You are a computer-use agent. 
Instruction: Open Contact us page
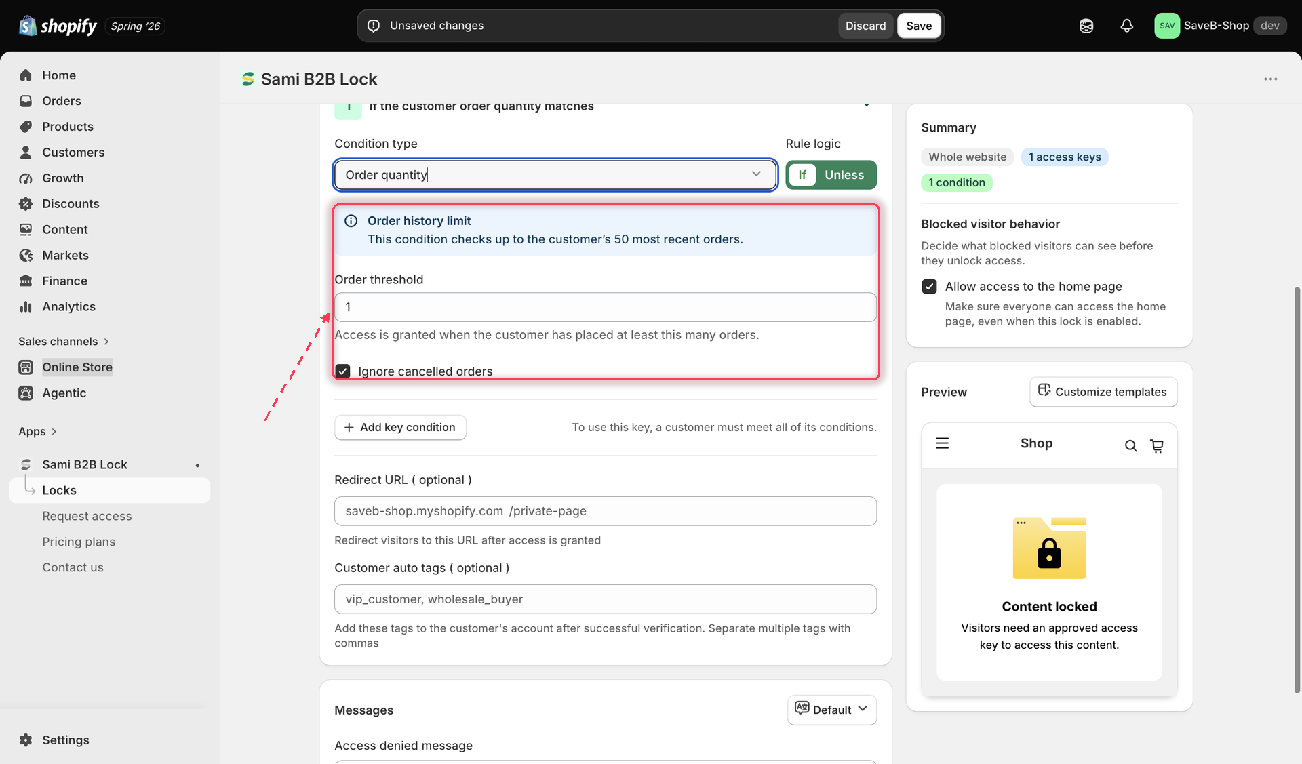pos(73,568)
